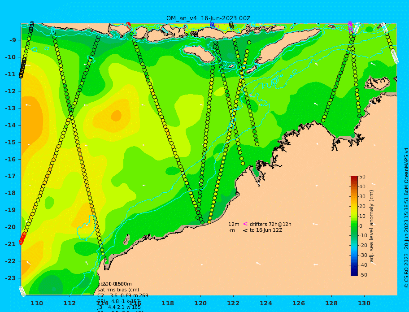Screen dimensions: 409x312
Task: Click the colorbar tick value 40
Action: tap(362, 186)
